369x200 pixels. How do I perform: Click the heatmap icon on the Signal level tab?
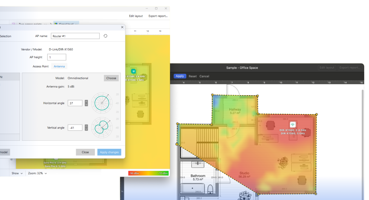[56, 24]
